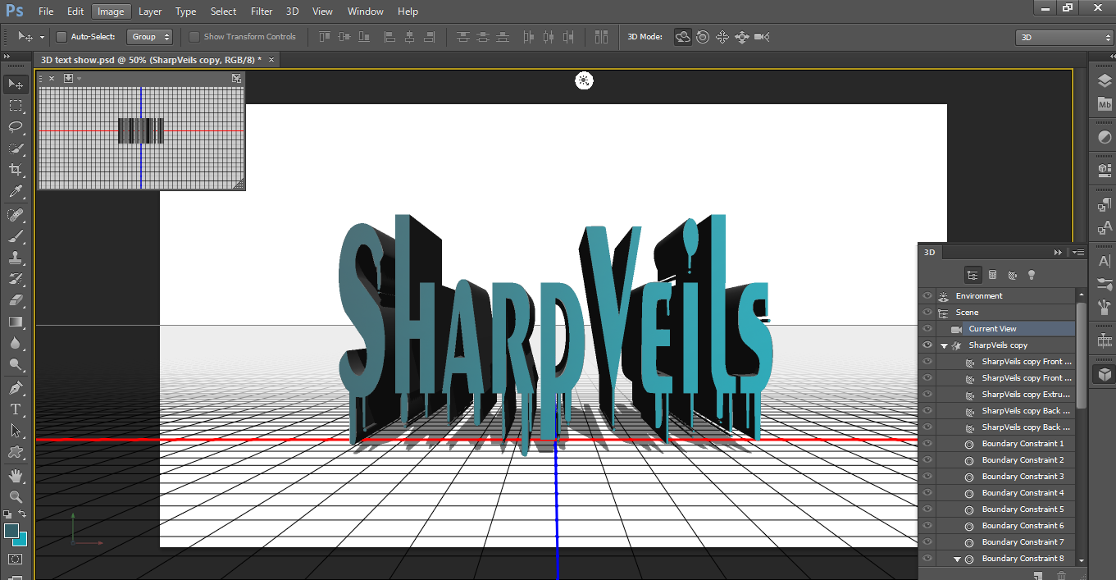Hide Boundary Constraint 3 visibility
Screen dimensions: 1116x580
click(927, 477)
